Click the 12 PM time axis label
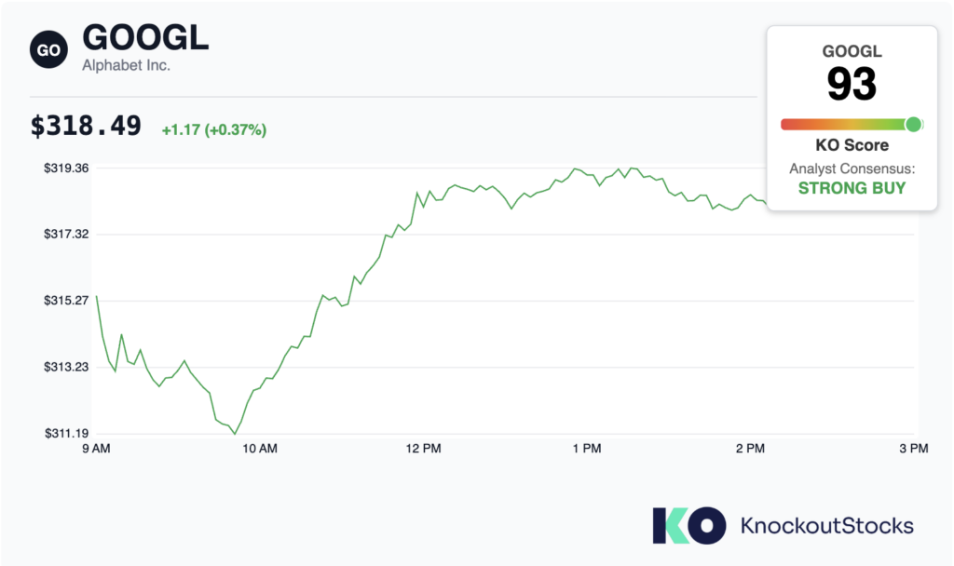 (x=424, y=449)
